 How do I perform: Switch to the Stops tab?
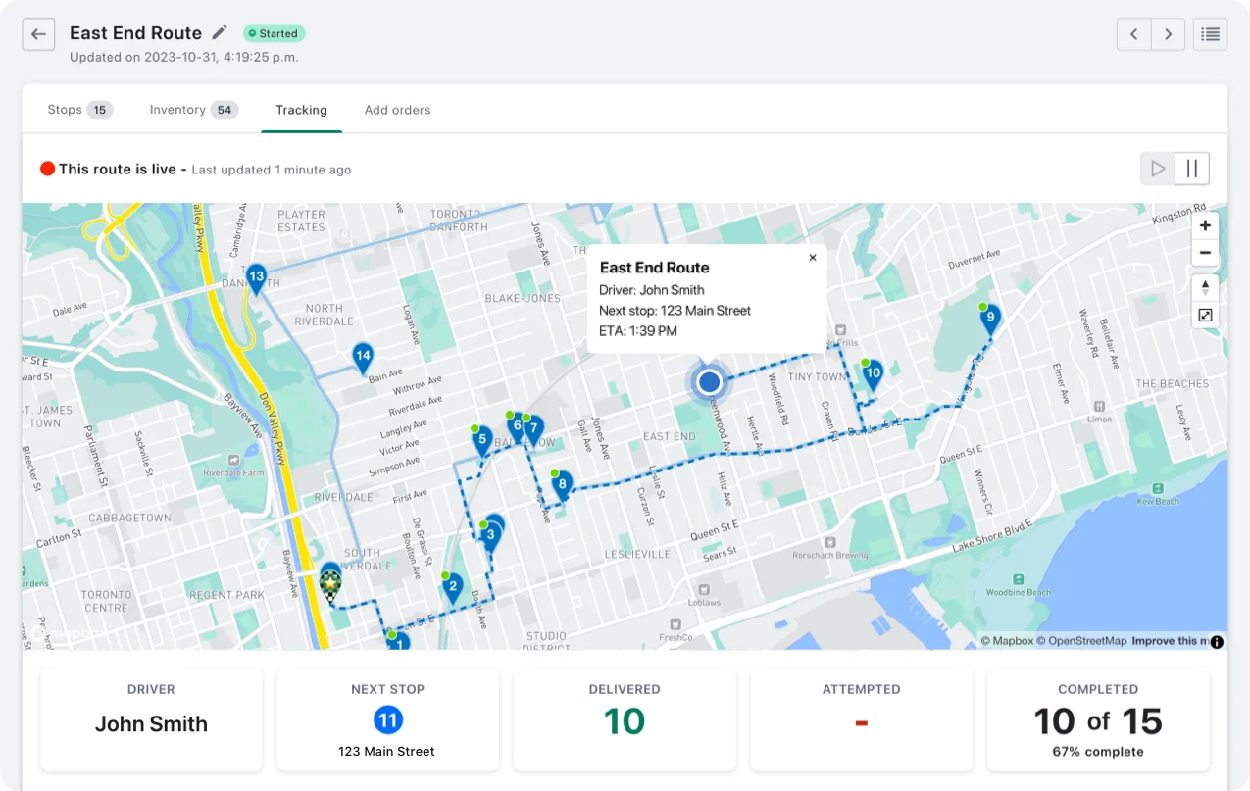point(79,110)
